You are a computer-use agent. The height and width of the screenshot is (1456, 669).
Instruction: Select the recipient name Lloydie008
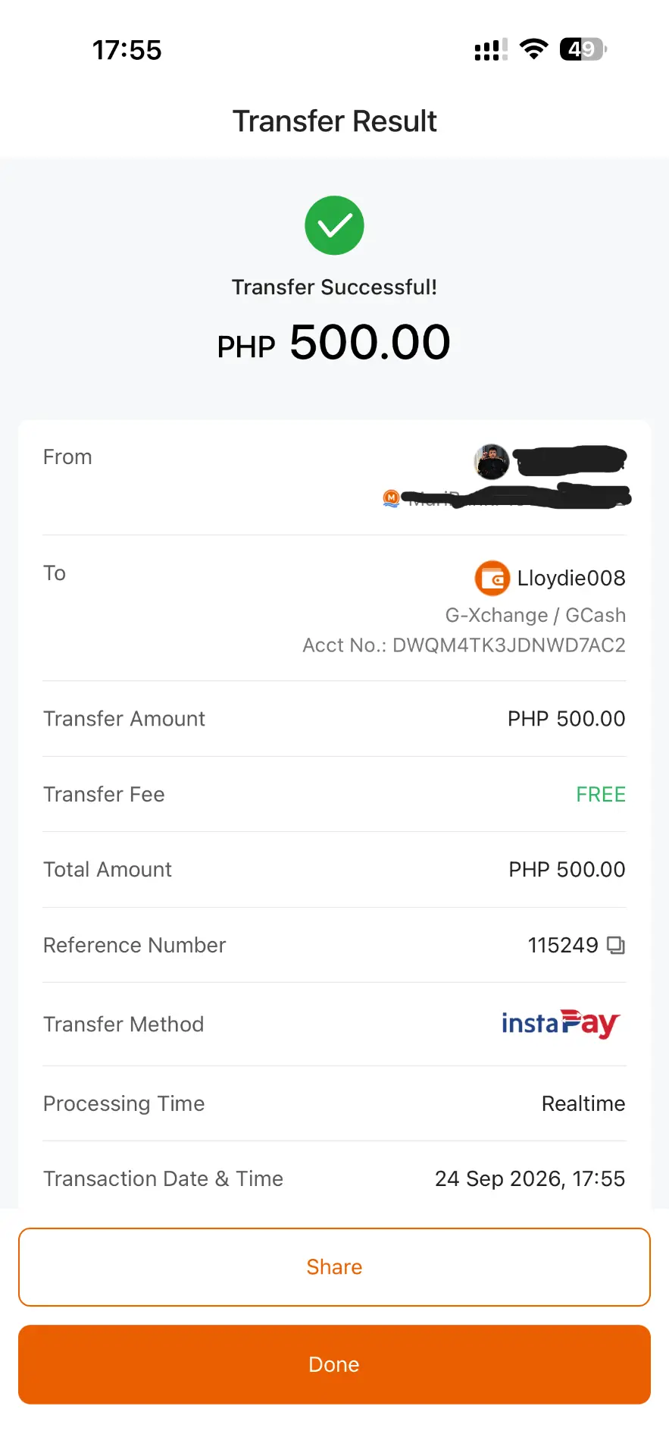[x=571, y=578]
